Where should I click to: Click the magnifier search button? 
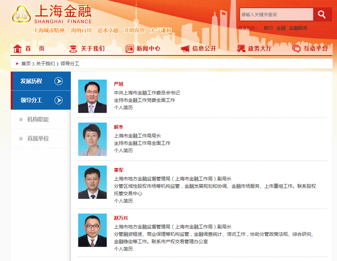(322, 14)
